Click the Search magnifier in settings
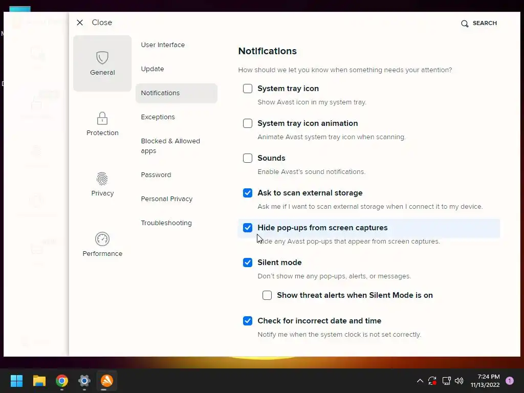The image size is (524, 393). pos(465,24)
